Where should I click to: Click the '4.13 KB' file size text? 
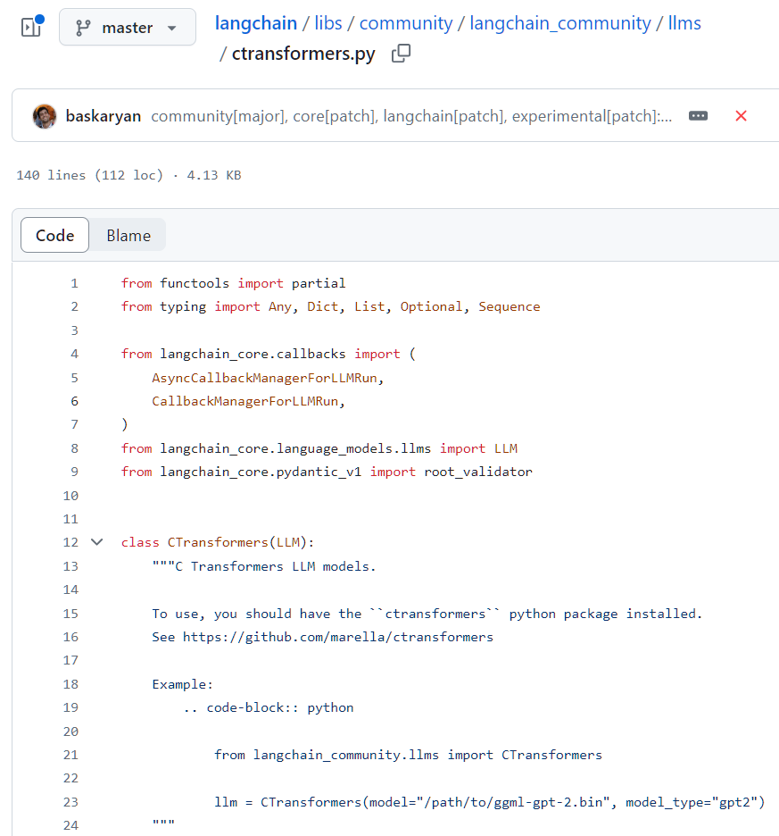[x=213, y=175]
